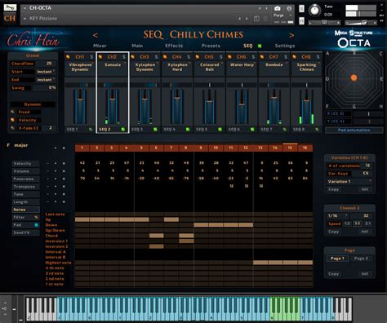Toggle the SEQ 3 enable light
The width and height of the screenshot is (387, 323).
coord(155,130)
